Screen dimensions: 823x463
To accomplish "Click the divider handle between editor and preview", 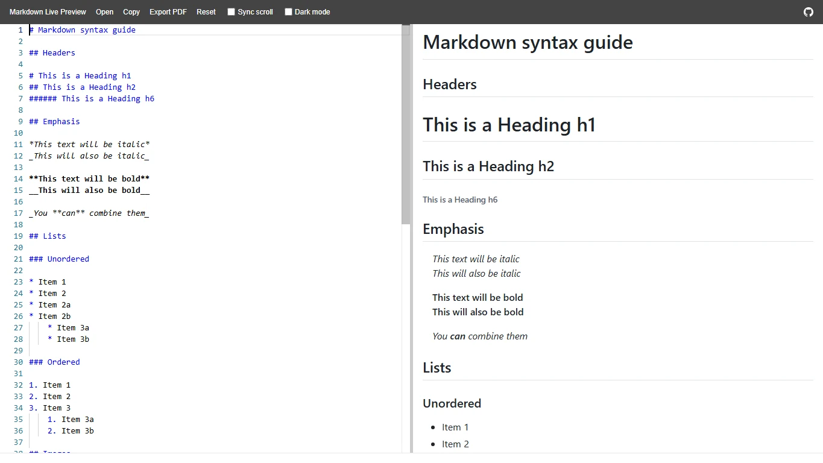I will click(412, 239).
